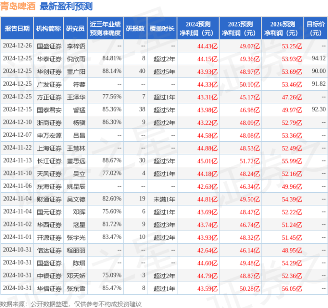Image resolution: width=328 pixels, height=308 pixels.
Task: Click researcher name 张宇光
Action: click(76, 237)
